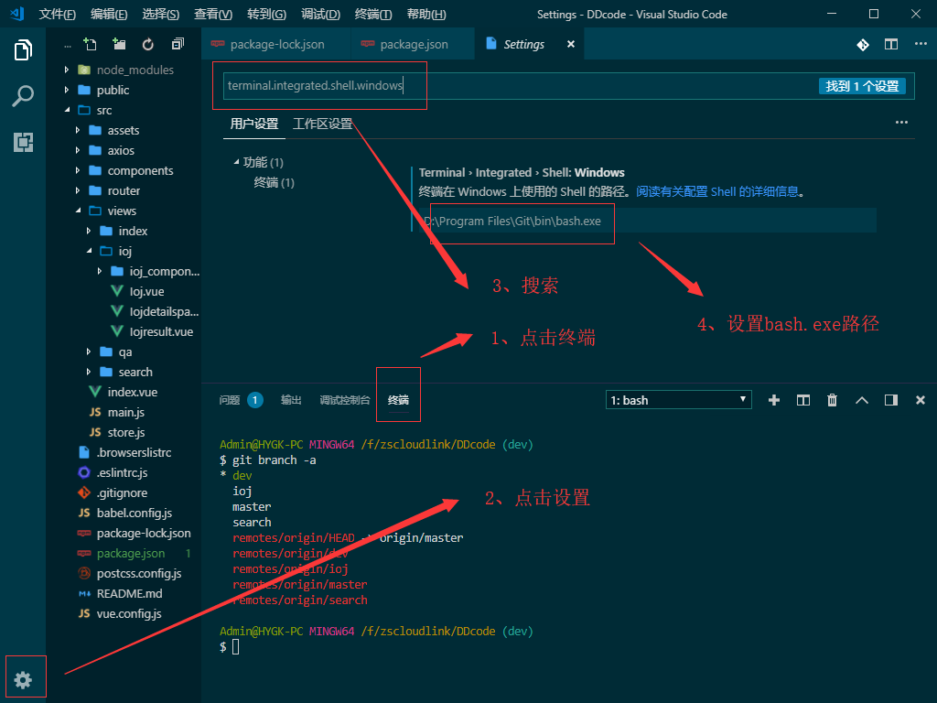The height and width of the screenshot is (703, 937).
Task: Open Ioj.vue file in Explorer
Action: (x=146, y=292)
